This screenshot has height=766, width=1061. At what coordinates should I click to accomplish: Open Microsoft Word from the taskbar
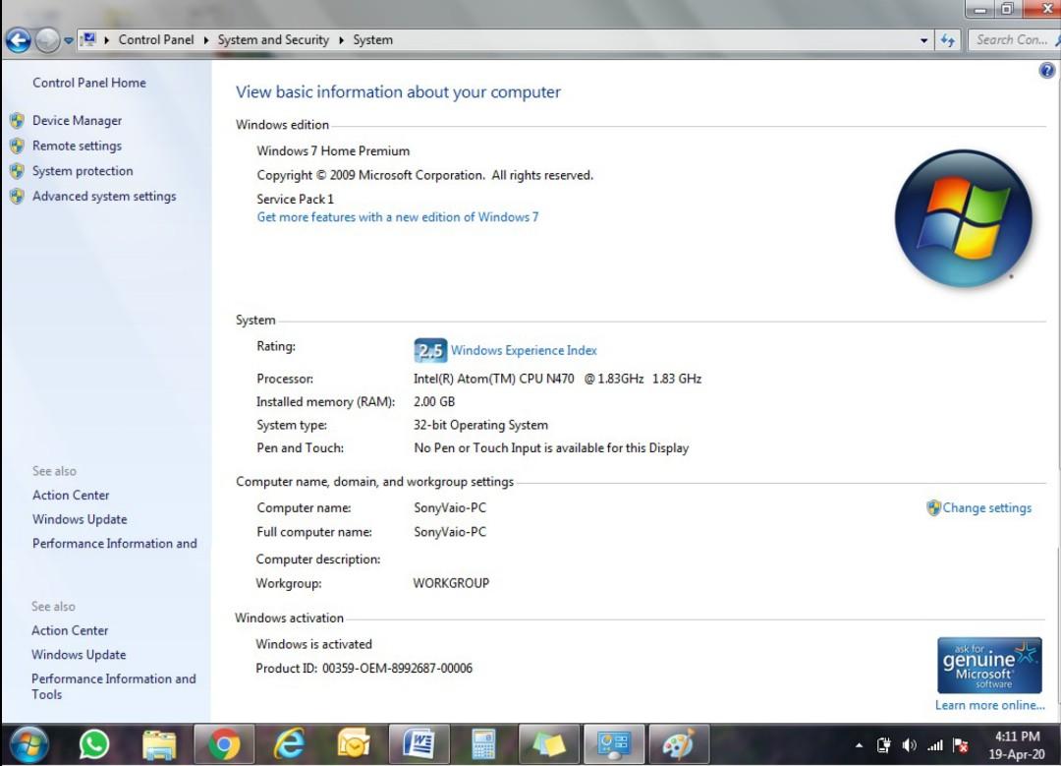point(419,743)
